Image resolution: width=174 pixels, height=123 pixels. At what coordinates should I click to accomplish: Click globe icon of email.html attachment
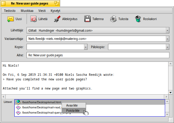pyautogui.click(x=18, y=102)
